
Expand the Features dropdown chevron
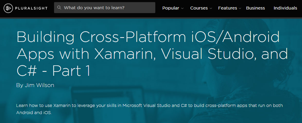240,8
